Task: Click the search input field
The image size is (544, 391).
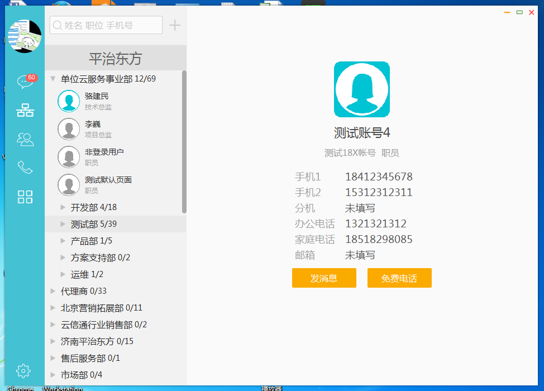Action: [106, 25]
